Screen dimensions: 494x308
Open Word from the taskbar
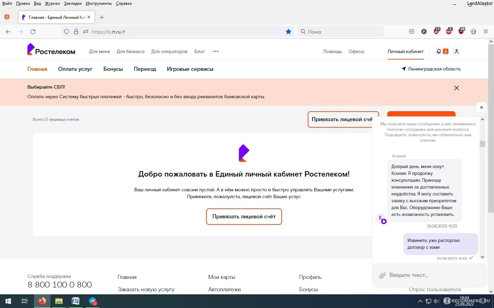point(75,301)
